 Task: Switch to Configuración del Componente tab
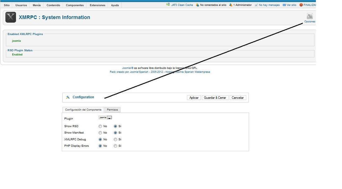pyautogui.click(x=83, y=110)
